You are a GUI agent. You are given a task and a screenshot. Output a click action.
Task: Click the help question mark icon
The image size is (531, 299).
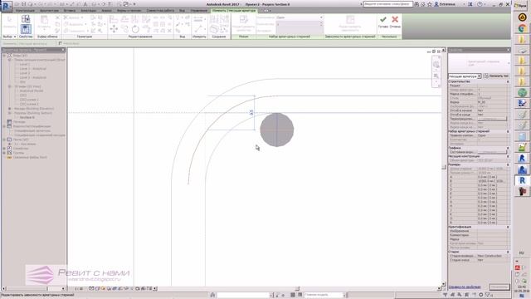480,4
